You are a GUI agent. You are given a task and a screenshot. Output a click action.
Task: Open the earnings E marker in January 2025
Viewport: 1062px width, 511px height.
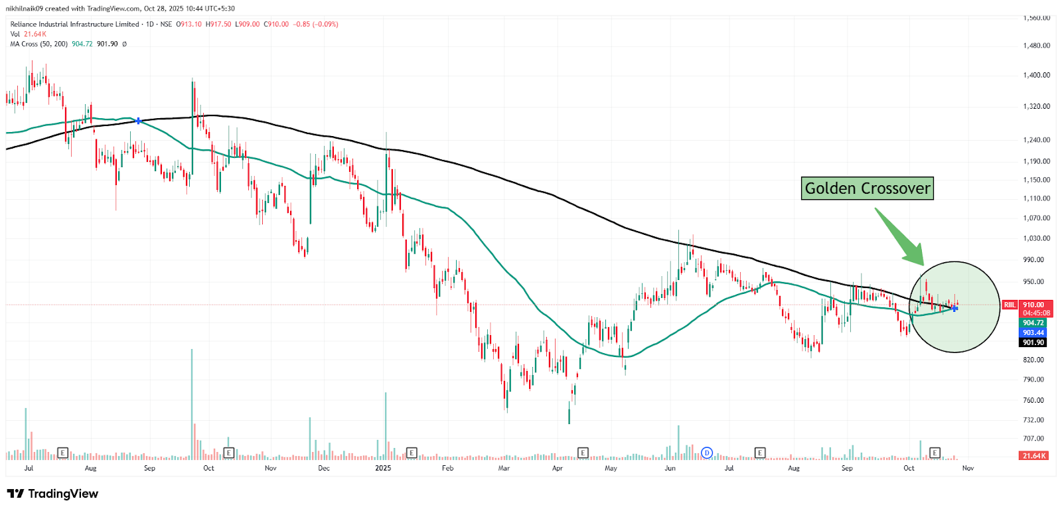point(411,453)
